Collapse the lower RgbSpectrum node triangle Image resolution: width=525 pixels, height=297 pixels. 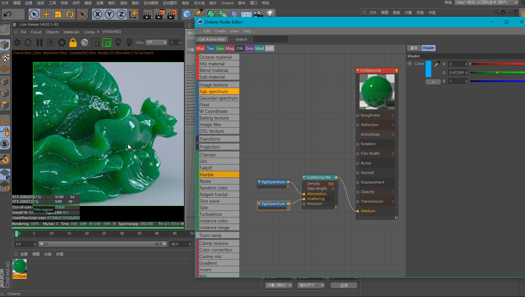click(259, 204)
